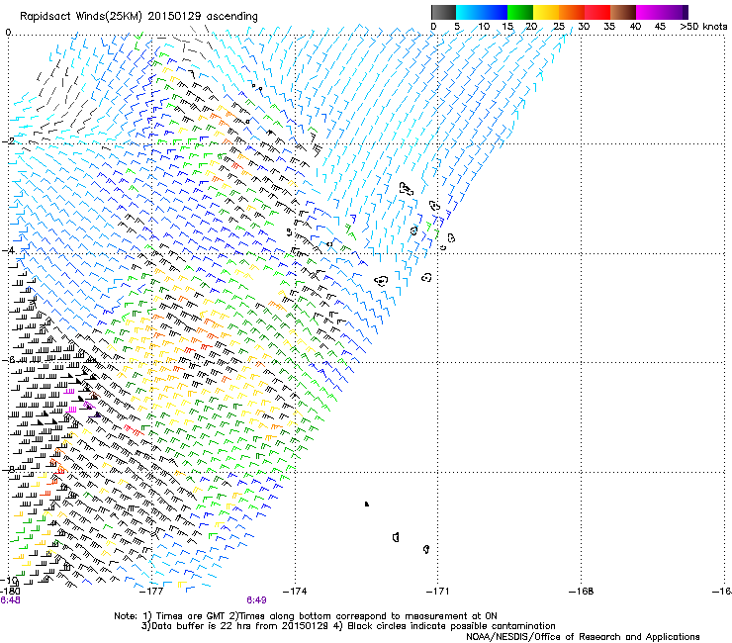Click the '-8' latitude axis label
The width and height of the screenshot is (732, 643).
pos(8,469)
